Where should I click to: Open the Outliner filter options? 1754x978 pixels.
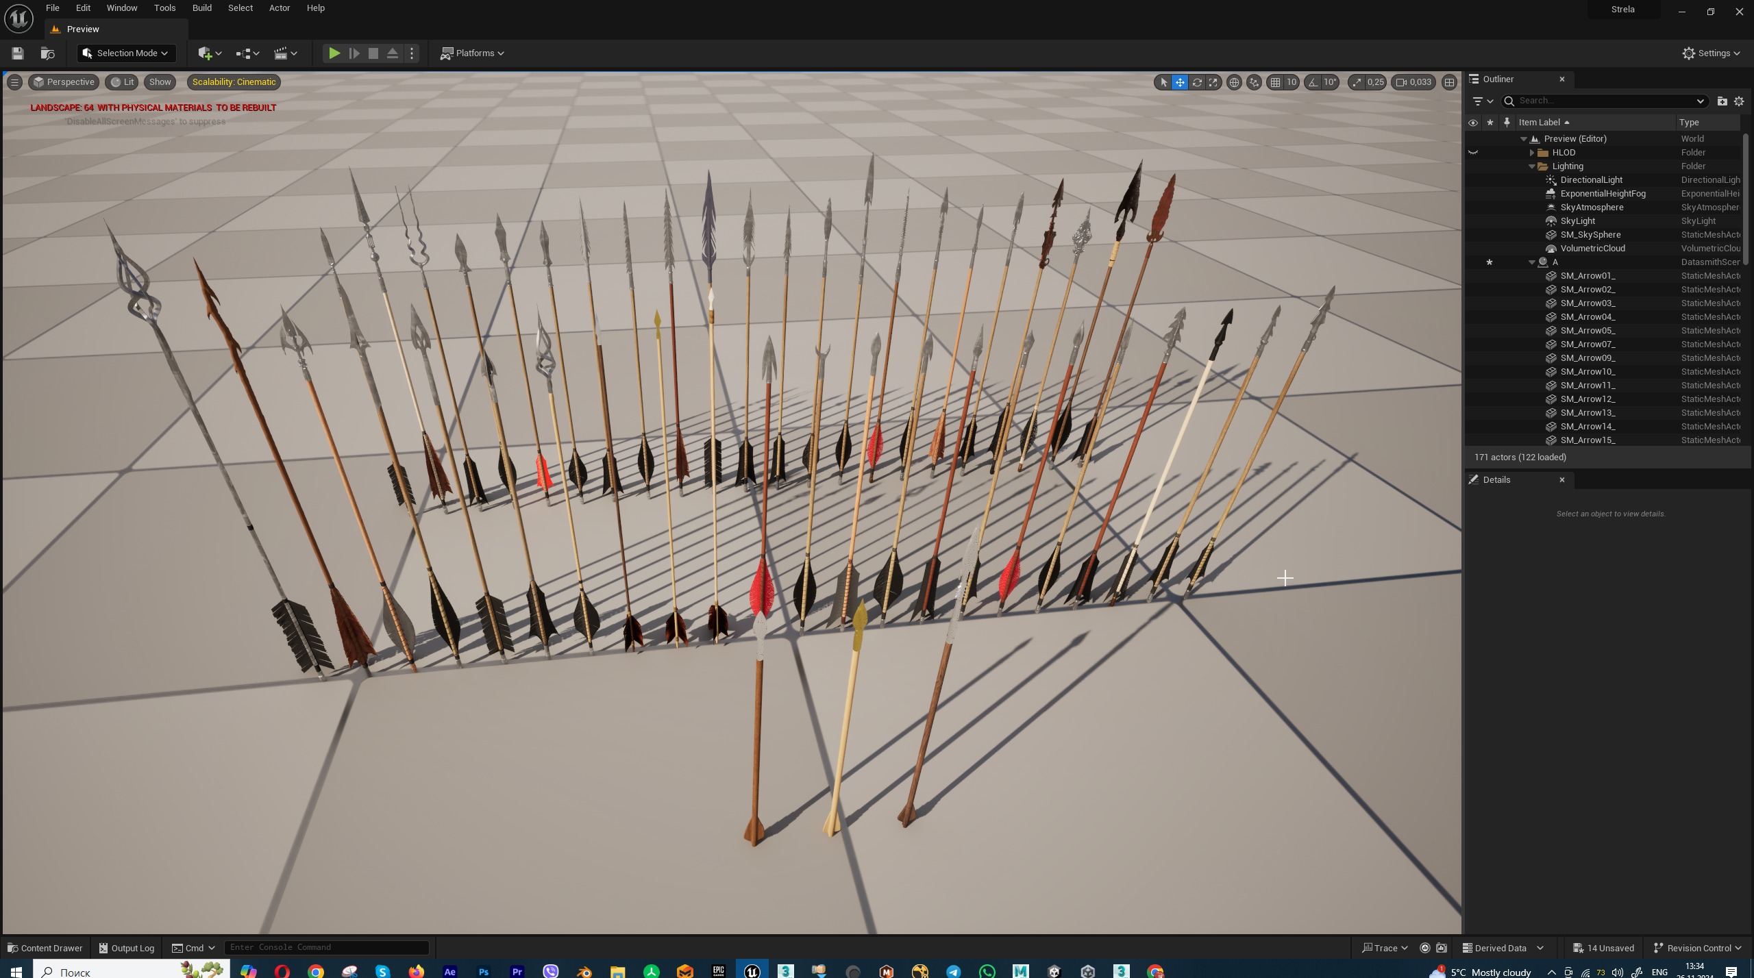point(1483,101)
